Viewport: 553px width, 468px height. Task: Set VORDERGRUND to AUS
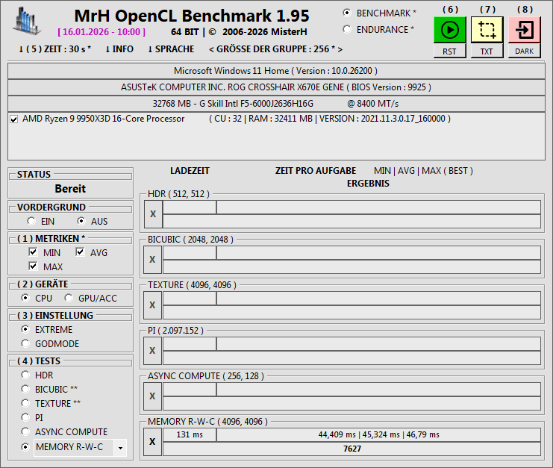tap(81, 221)
